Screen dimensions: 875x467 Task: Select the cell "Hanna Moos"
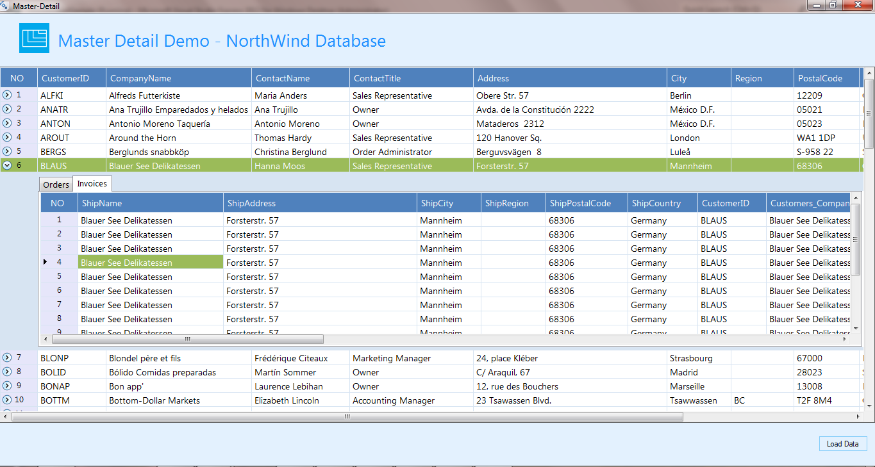[301, 166]
